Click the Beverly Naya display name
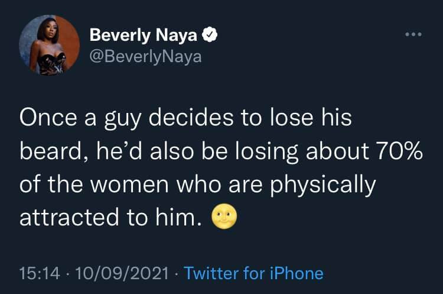 pyautogui.click(x=145, y=35)
